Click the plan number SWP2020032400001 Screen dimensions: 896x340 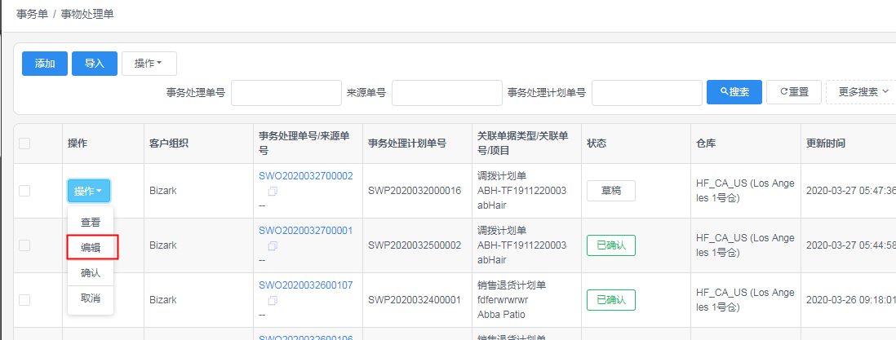tap(415, 300)
